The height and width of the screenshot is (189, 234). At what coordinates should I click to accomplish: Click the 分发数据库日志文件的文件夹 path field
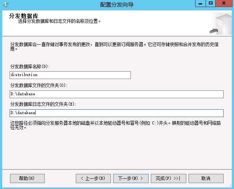coord(116,113)
